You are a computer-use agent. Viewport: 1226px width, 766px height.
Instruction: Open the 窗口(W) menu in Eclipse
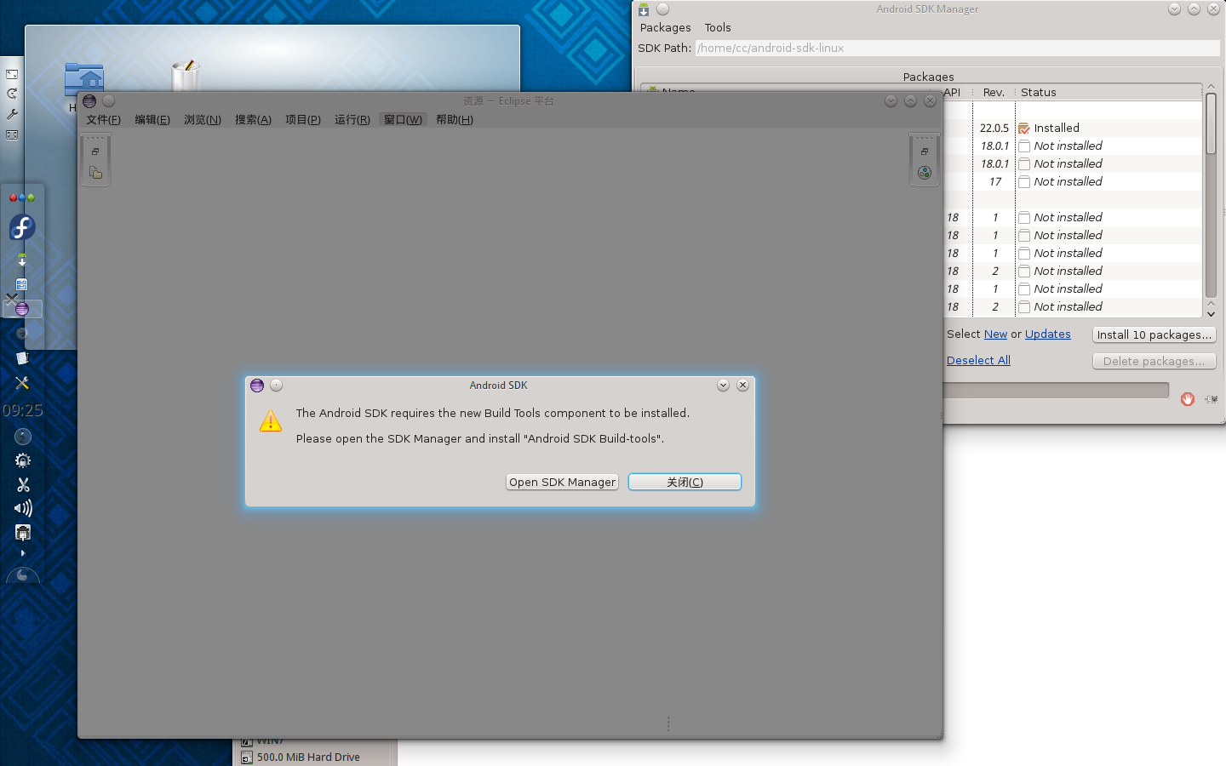[403, 119]
